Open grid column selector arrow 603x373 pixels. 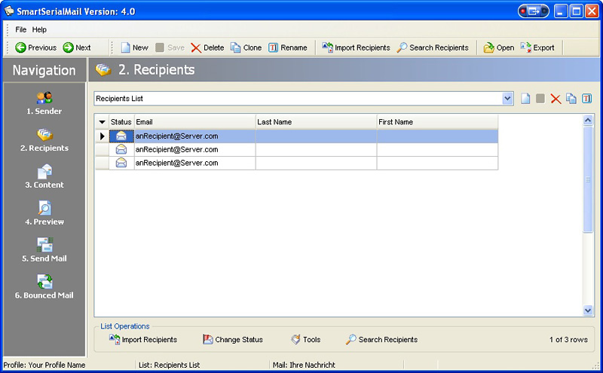click(x=102, y=122)
